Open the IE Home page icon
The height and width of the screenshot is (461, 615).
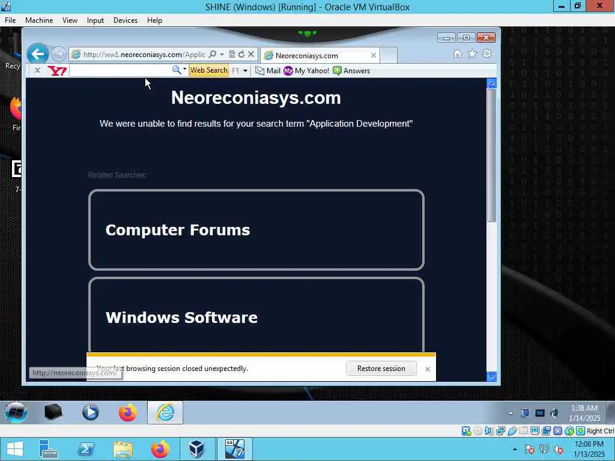[457, 53]
